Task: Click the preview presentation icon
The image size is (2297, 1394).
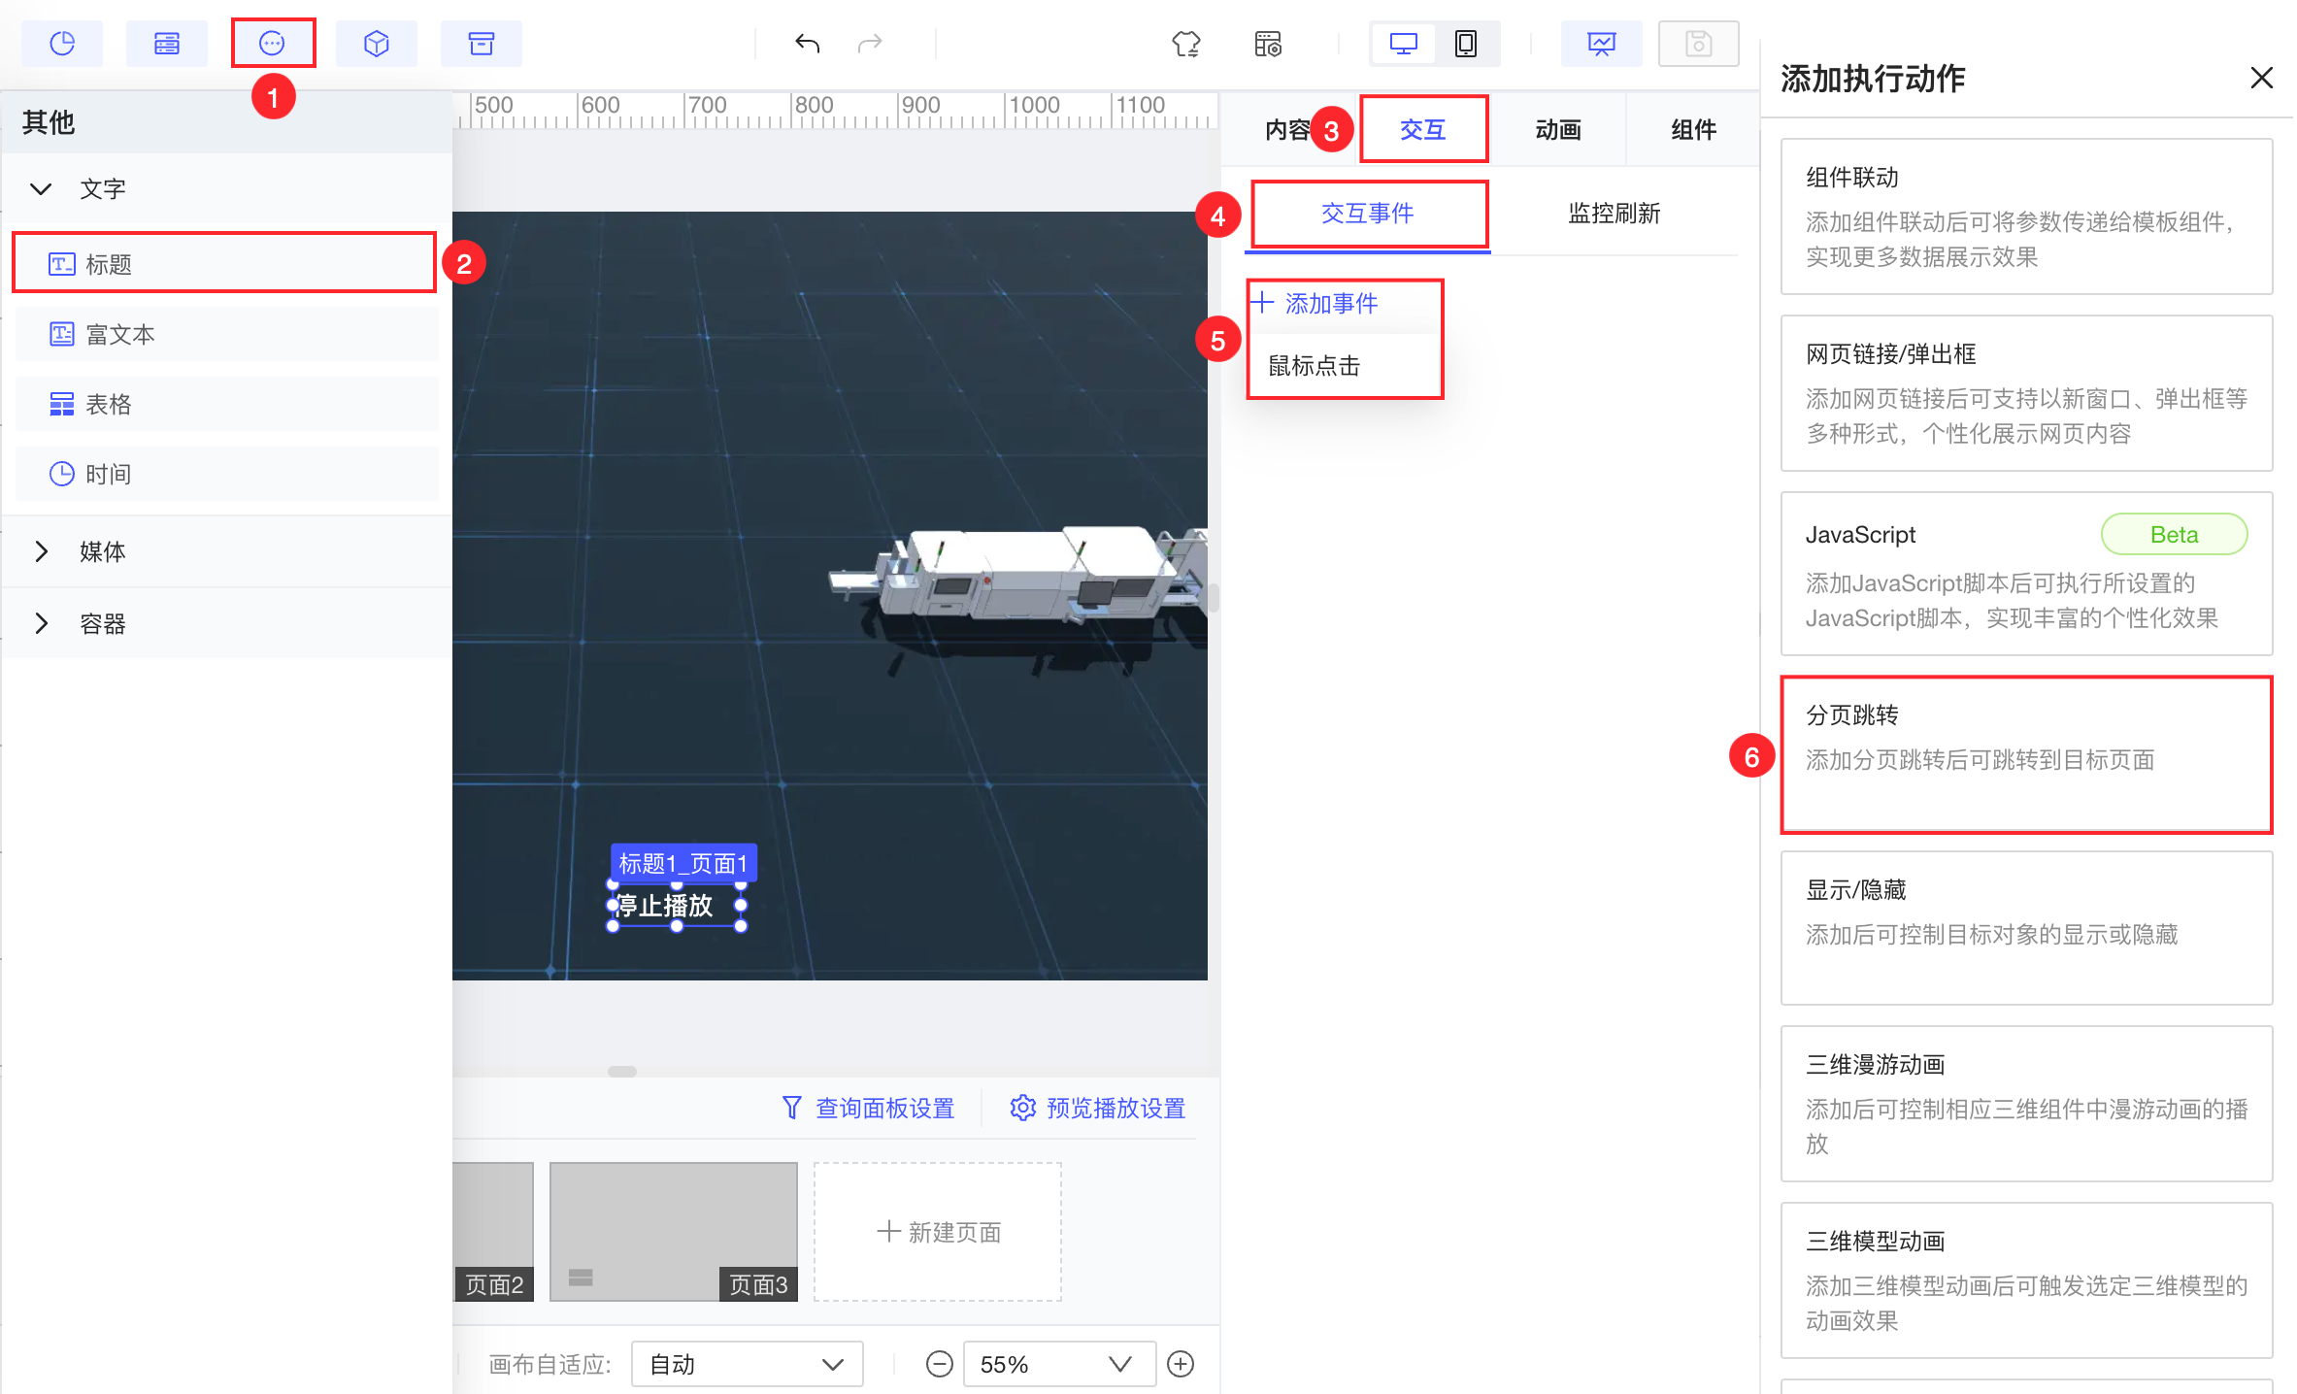Action: point(1601,44)
